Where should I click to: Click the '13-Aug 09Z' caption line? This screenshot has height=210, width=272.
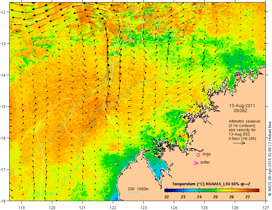pos(240,134)
